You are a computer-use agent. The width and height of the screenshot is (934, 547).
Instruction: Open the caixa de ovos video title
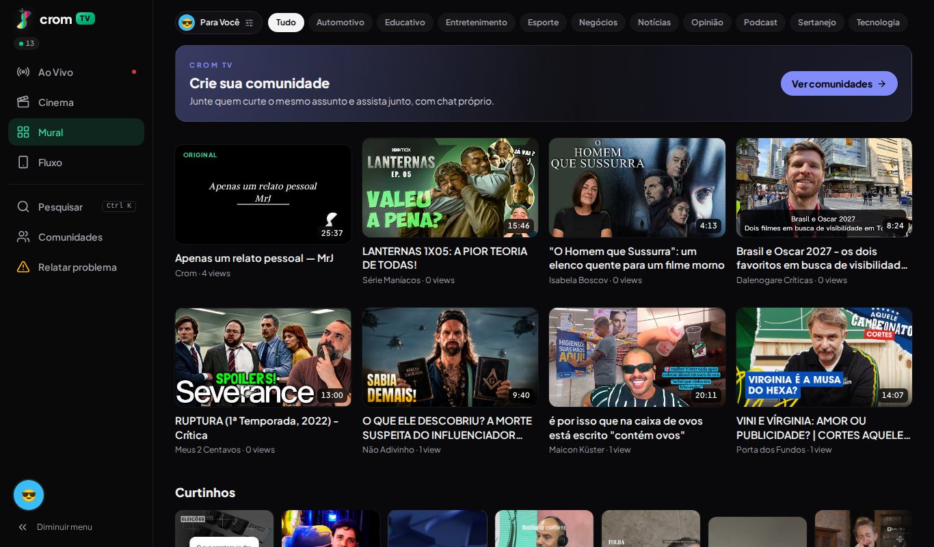point(626,427)
